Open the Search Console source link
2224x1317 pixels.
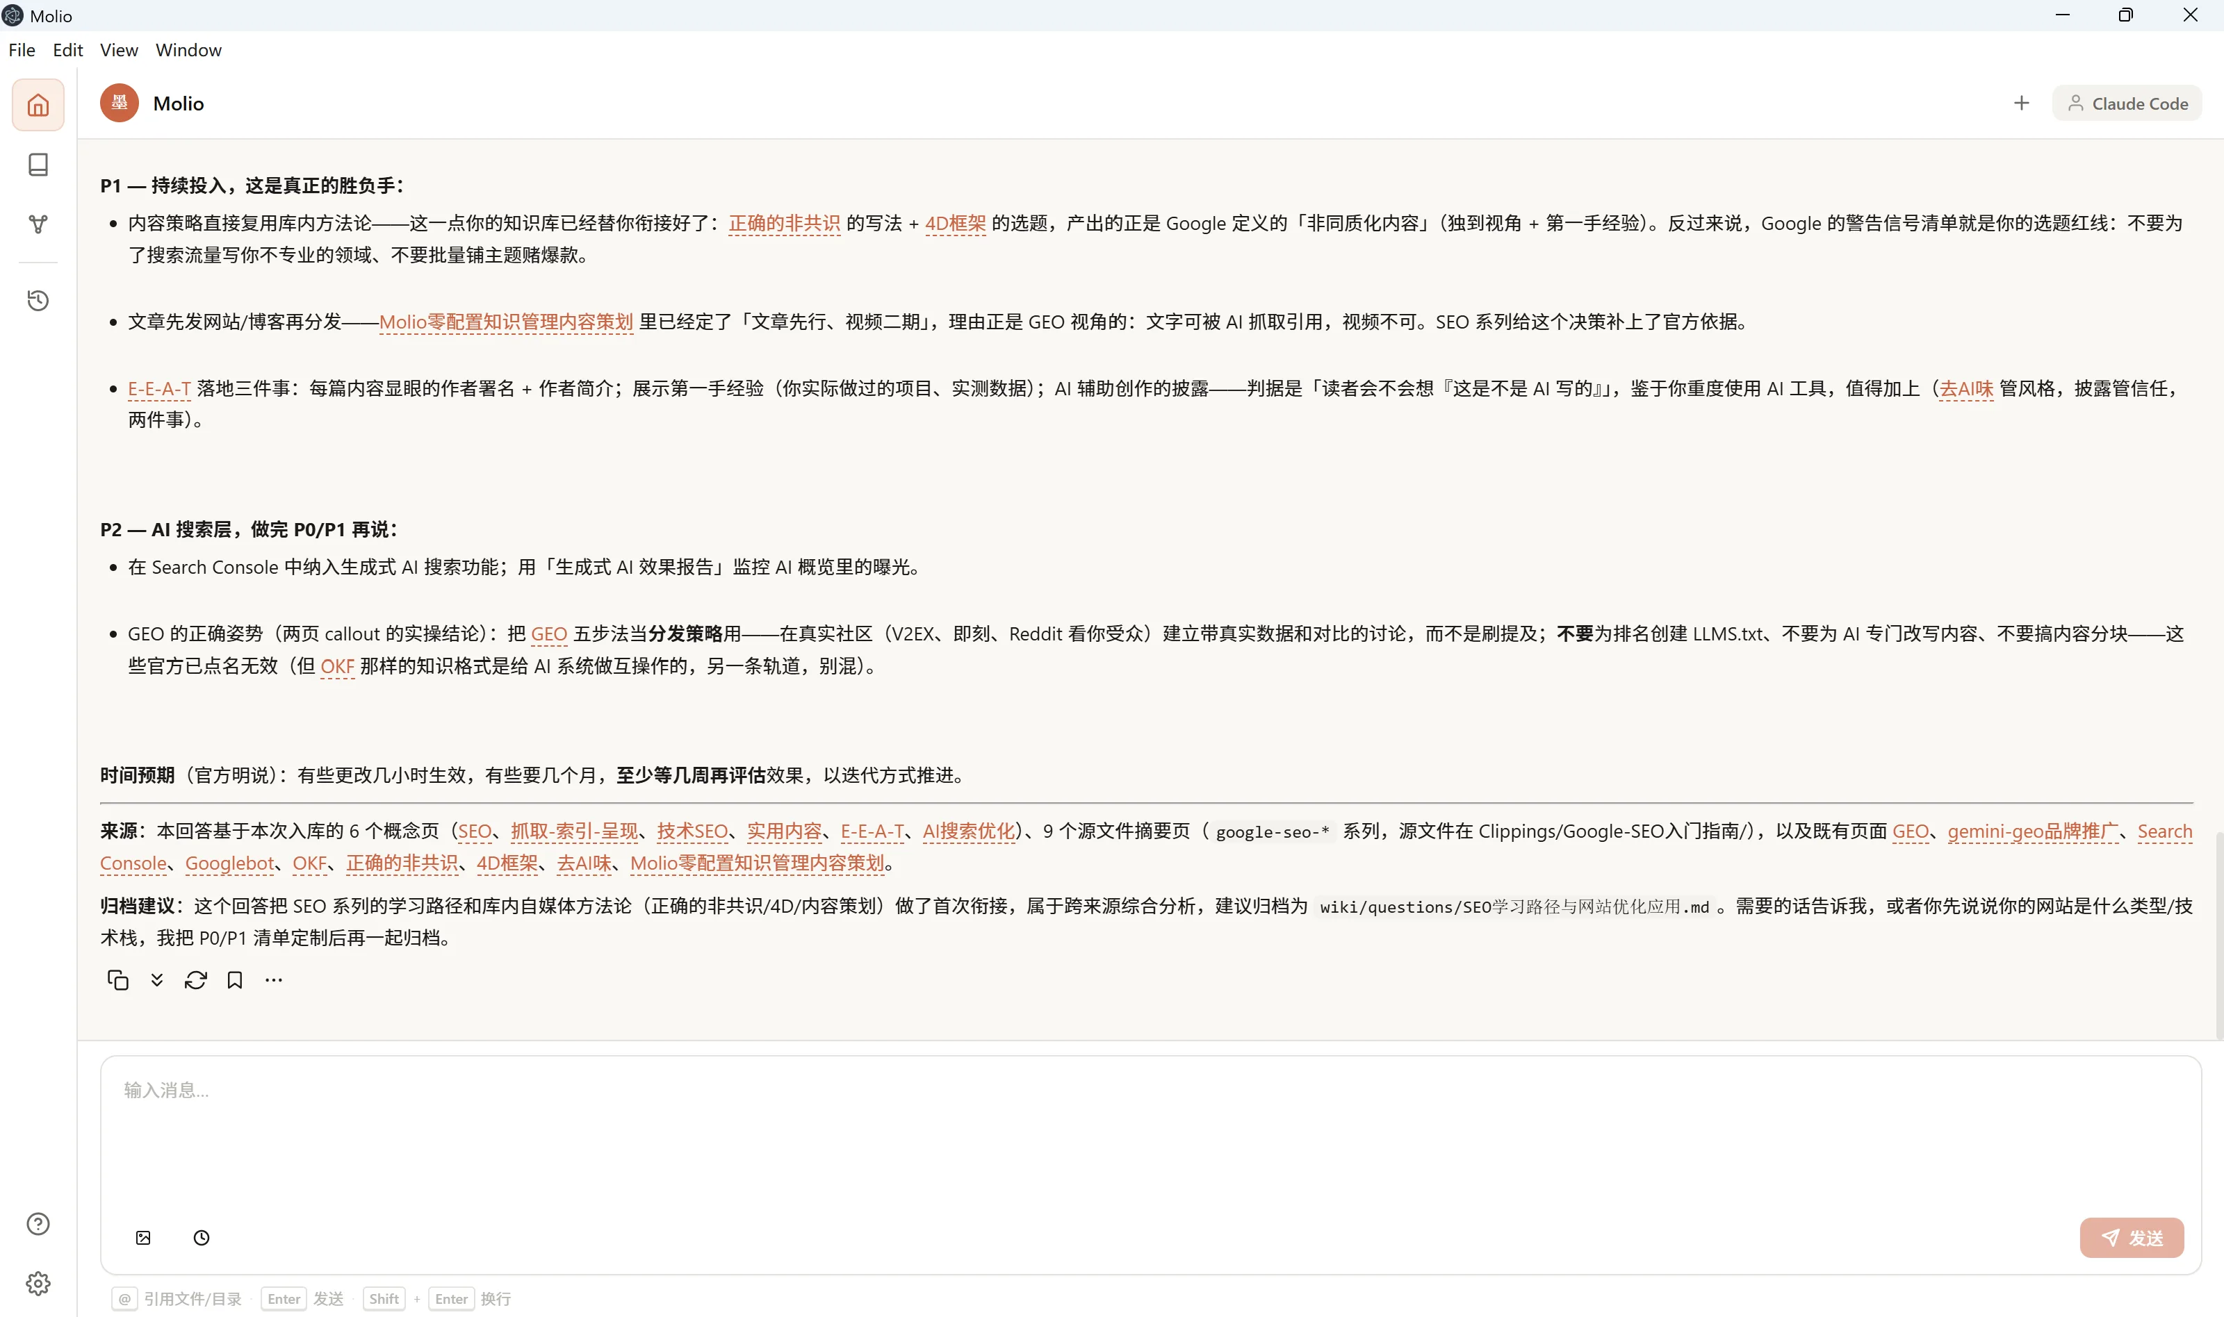tap(2164, 831)
